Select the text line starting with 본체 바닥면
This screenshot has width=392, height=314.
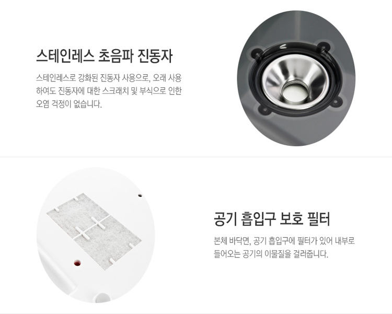point(284,241)
